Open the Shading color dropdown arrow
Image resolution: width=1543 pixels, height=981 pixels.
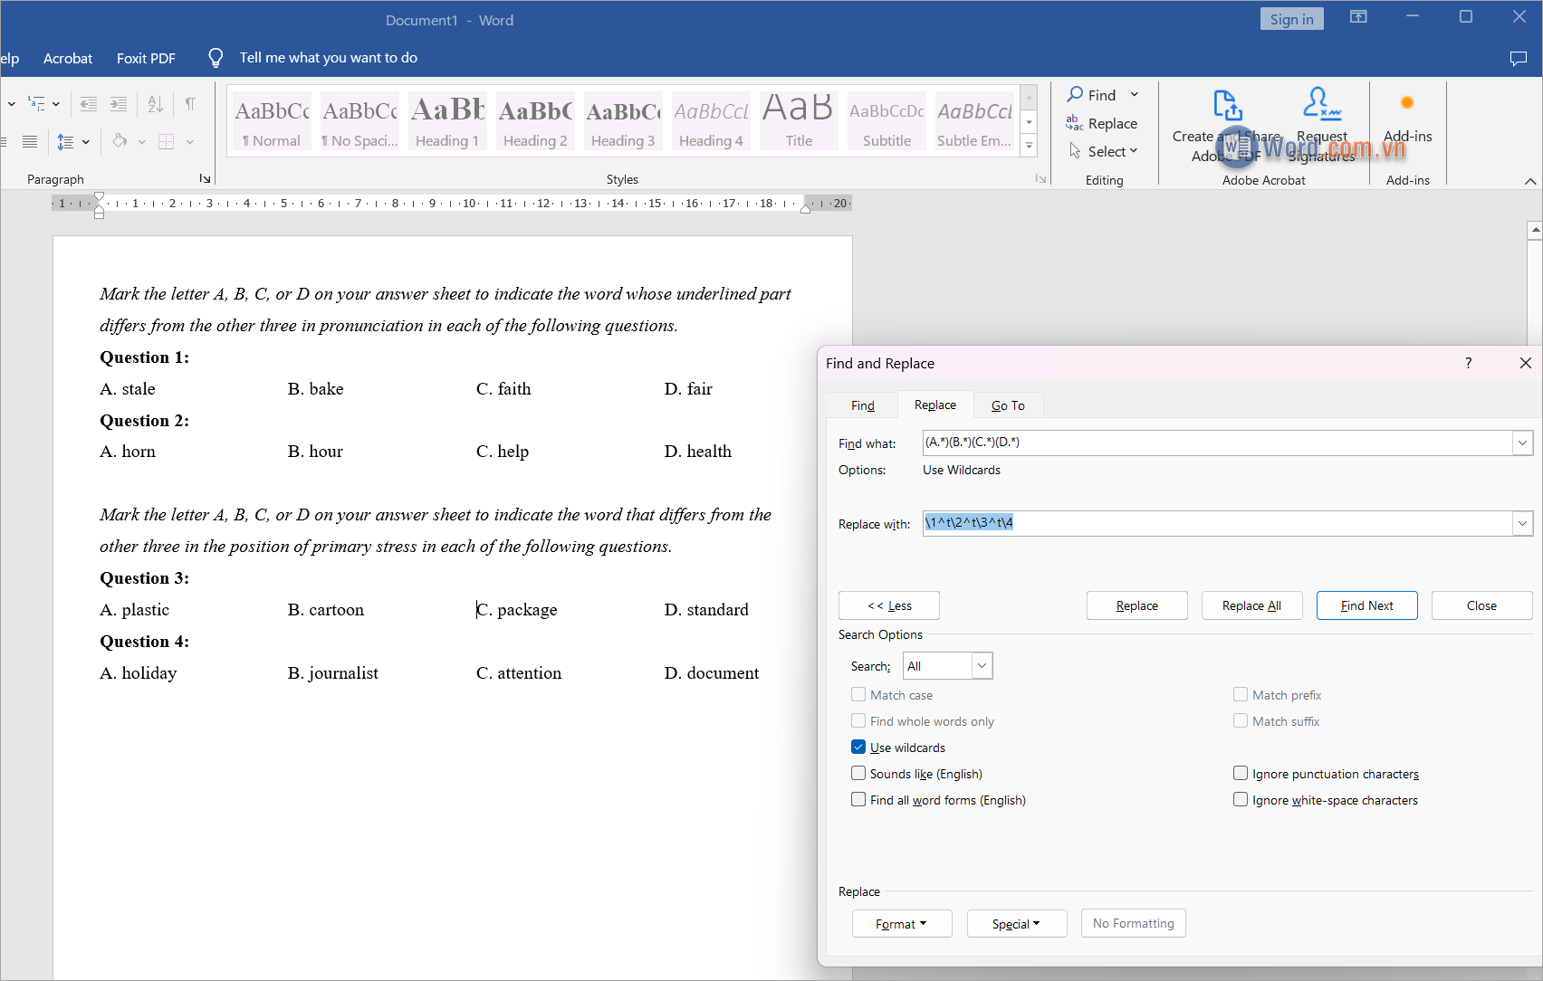coord(141,141)
